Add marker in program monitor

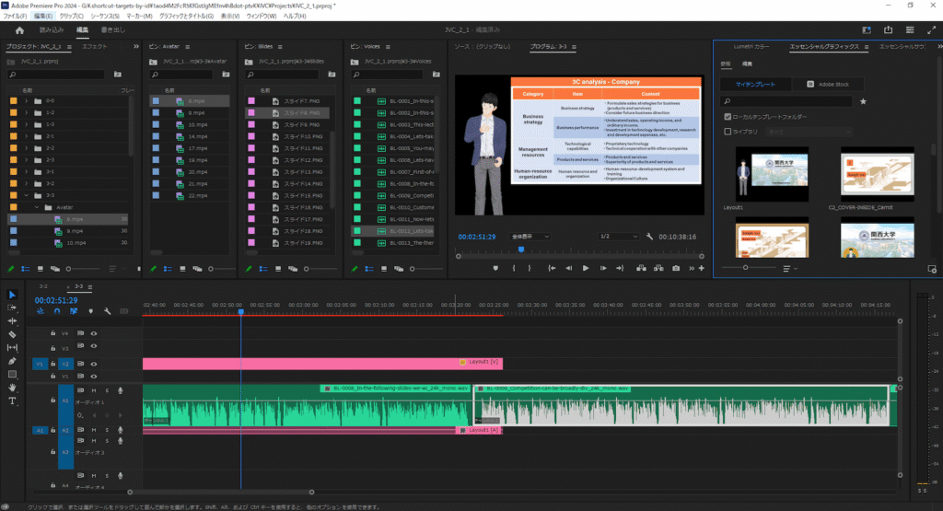click(x=495, y=268)
